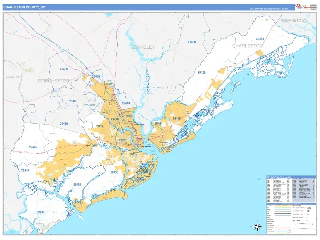Click ZIP code 29470 label
Viewport: 320px width, 240px height.
coord(64,124)
